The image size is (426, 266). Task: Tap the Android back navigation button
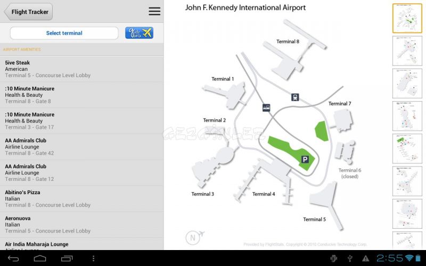coord(13,259)
